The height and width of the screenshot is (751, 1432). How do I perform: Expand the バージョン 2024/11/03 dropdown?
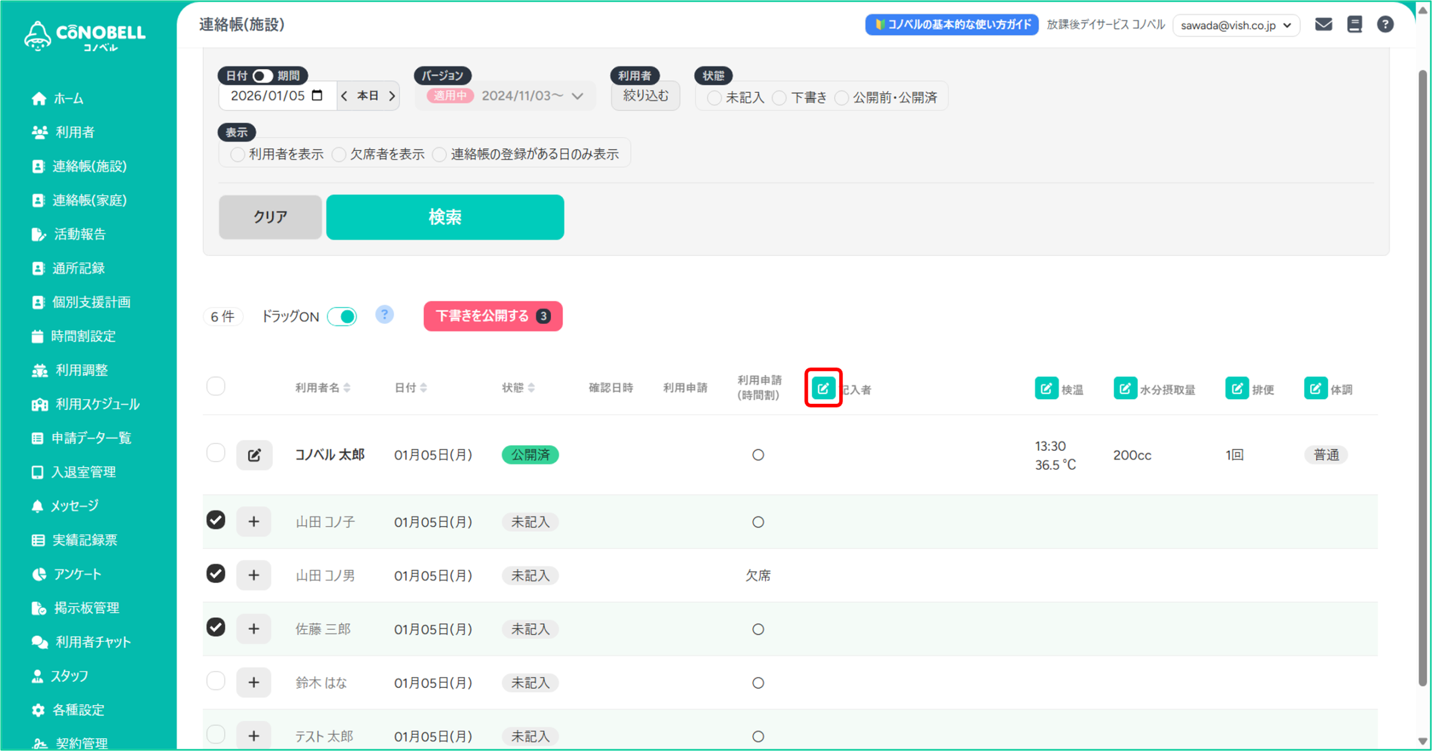pos(577,96)
